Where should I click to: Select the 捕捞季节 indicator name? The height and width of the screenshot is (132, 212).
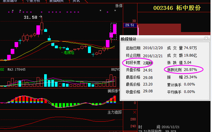click(113, 91)
